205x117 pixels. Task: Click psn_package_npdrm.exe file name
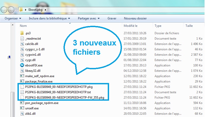(x=42, y=103)
